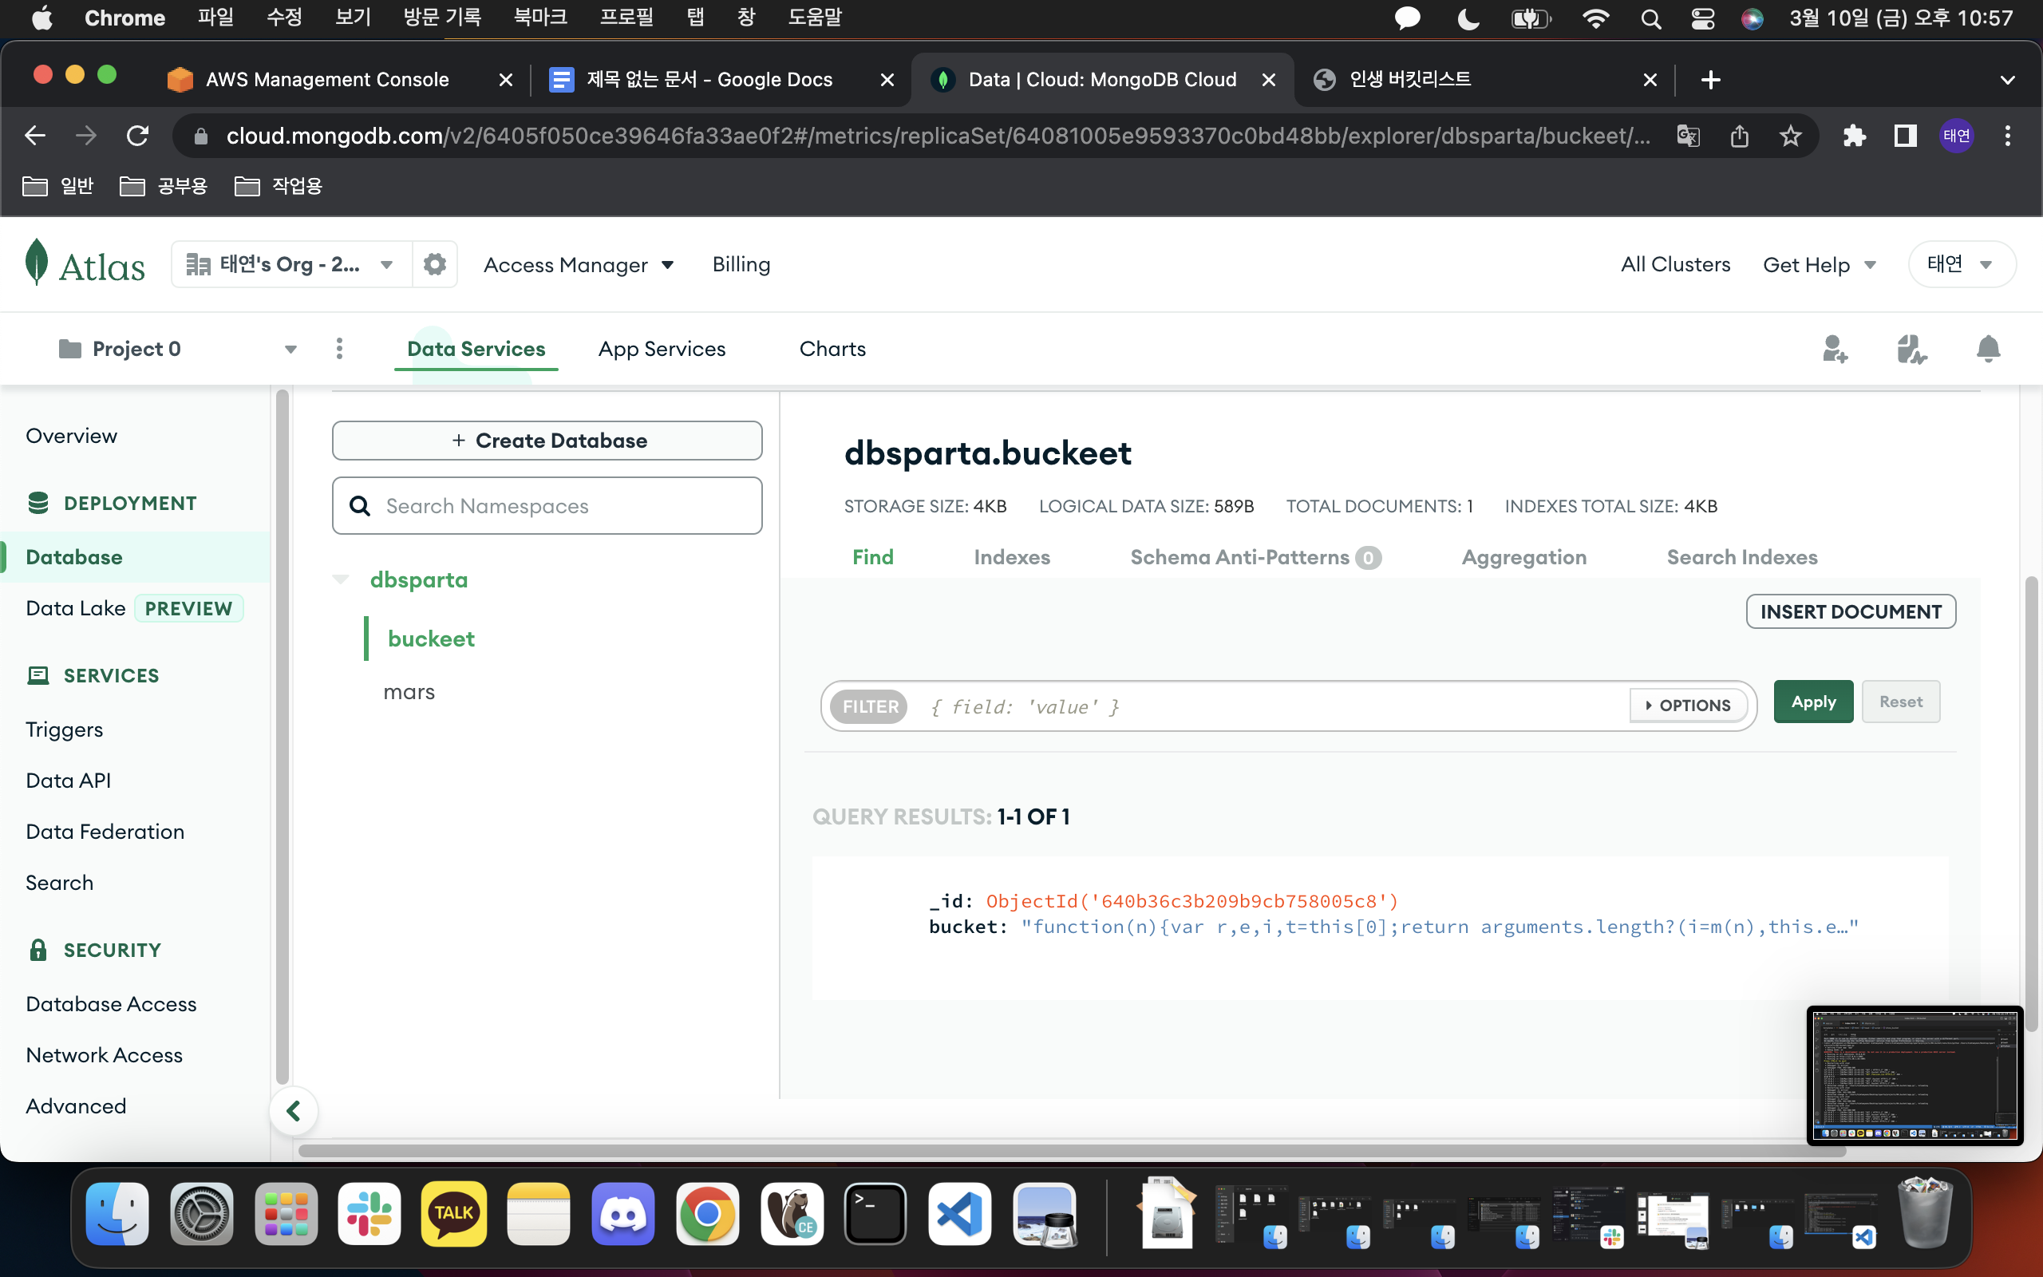
Task: Open Data Lake in sidebar
Action: point(76,608)
